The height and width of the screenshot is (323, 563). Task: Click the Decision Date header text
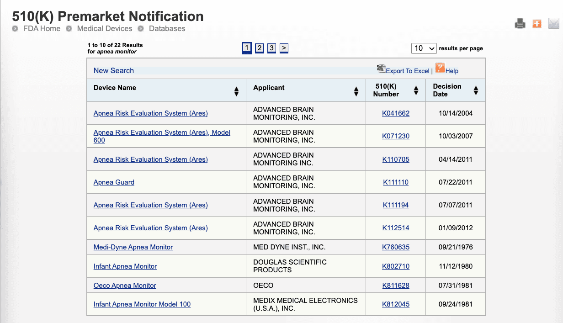pos(447,90)
